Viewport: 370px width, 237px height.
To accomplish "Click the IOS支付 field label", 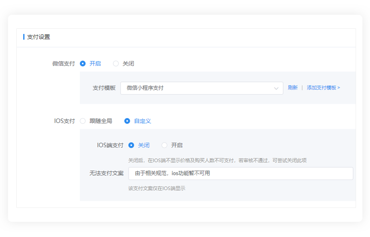I will coord(64,121).
